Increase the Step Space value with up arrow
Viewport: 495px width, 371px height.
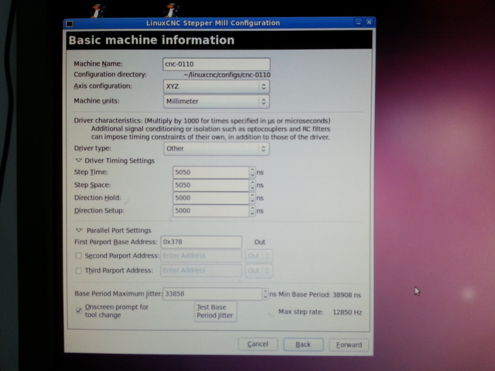tap(252, 182)
